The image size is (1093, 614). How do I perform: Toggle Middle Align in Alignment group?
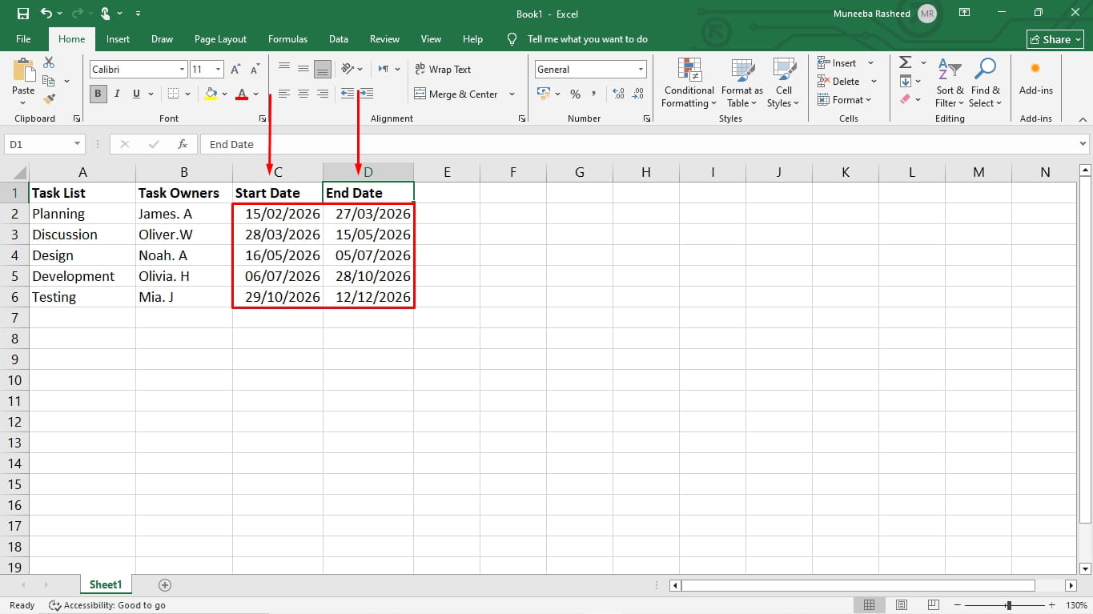click(303, 70)
